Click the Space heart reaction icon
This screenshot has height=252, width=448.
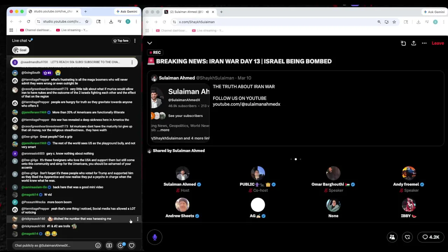(x=407, y=237)
